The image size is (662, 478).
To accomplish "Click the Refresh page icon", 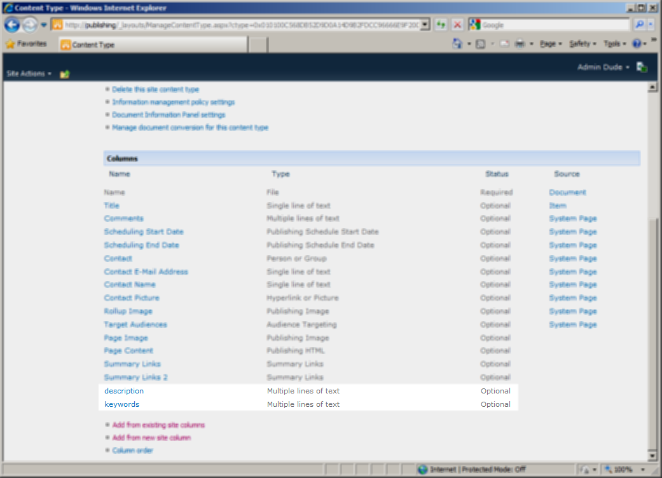I will [441, 25].
